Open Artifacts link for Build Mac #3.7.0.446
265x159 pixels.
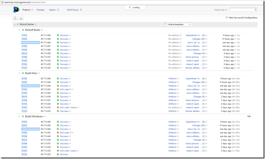point(172,79)
